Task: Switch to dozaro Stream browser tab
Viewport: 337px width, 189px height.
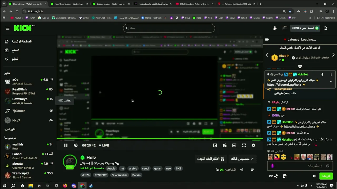Action: [111, 4]
